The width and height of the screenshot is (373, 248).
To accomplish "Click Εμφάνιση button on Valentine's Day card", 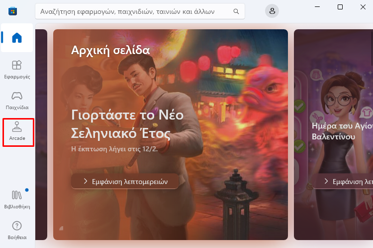I will click(343, 182).
